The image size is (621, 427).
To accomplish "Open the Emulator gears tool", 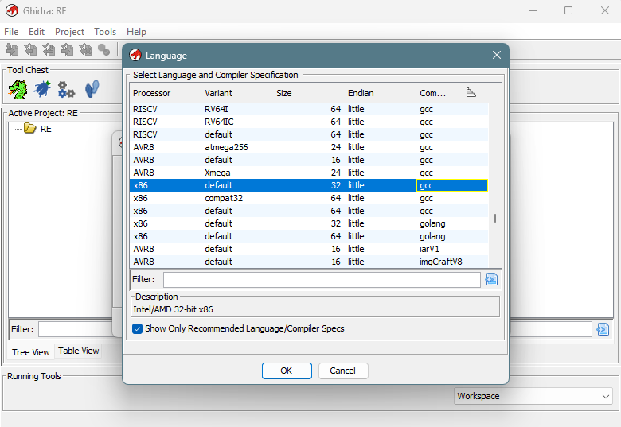I will [x=66, y=89].
